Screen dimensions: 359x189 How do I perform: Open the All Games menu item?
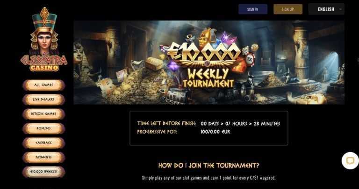click(44, 85)
